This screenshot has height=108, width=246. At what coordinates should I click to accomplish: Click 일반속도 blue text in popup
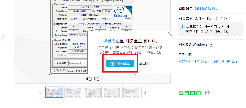pos(111,41)
